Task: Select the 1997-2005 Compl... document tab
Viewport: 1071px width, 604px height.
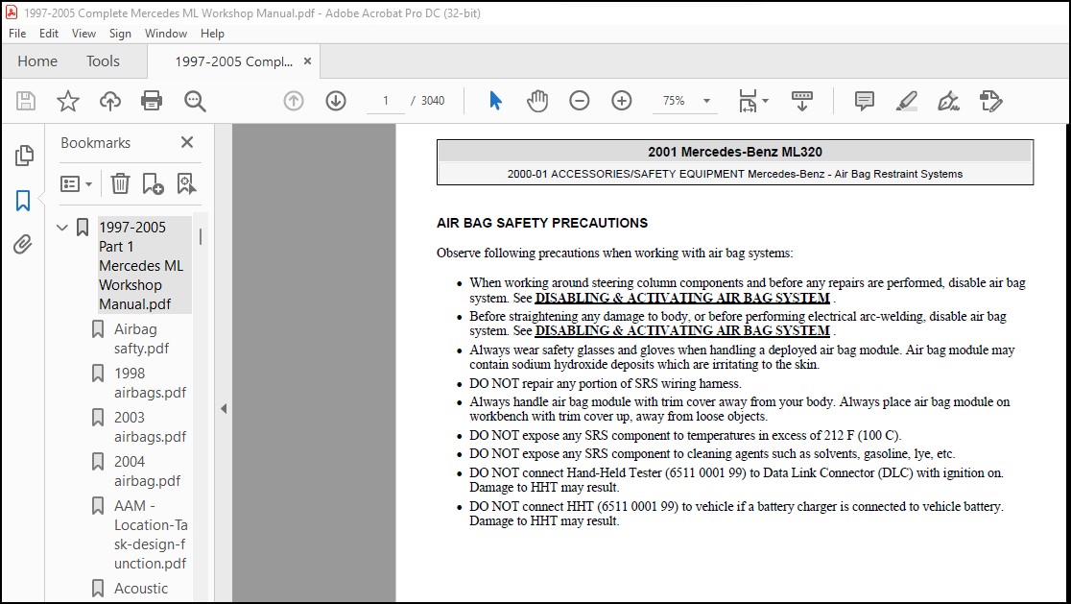Action: [x=233, y=61]
